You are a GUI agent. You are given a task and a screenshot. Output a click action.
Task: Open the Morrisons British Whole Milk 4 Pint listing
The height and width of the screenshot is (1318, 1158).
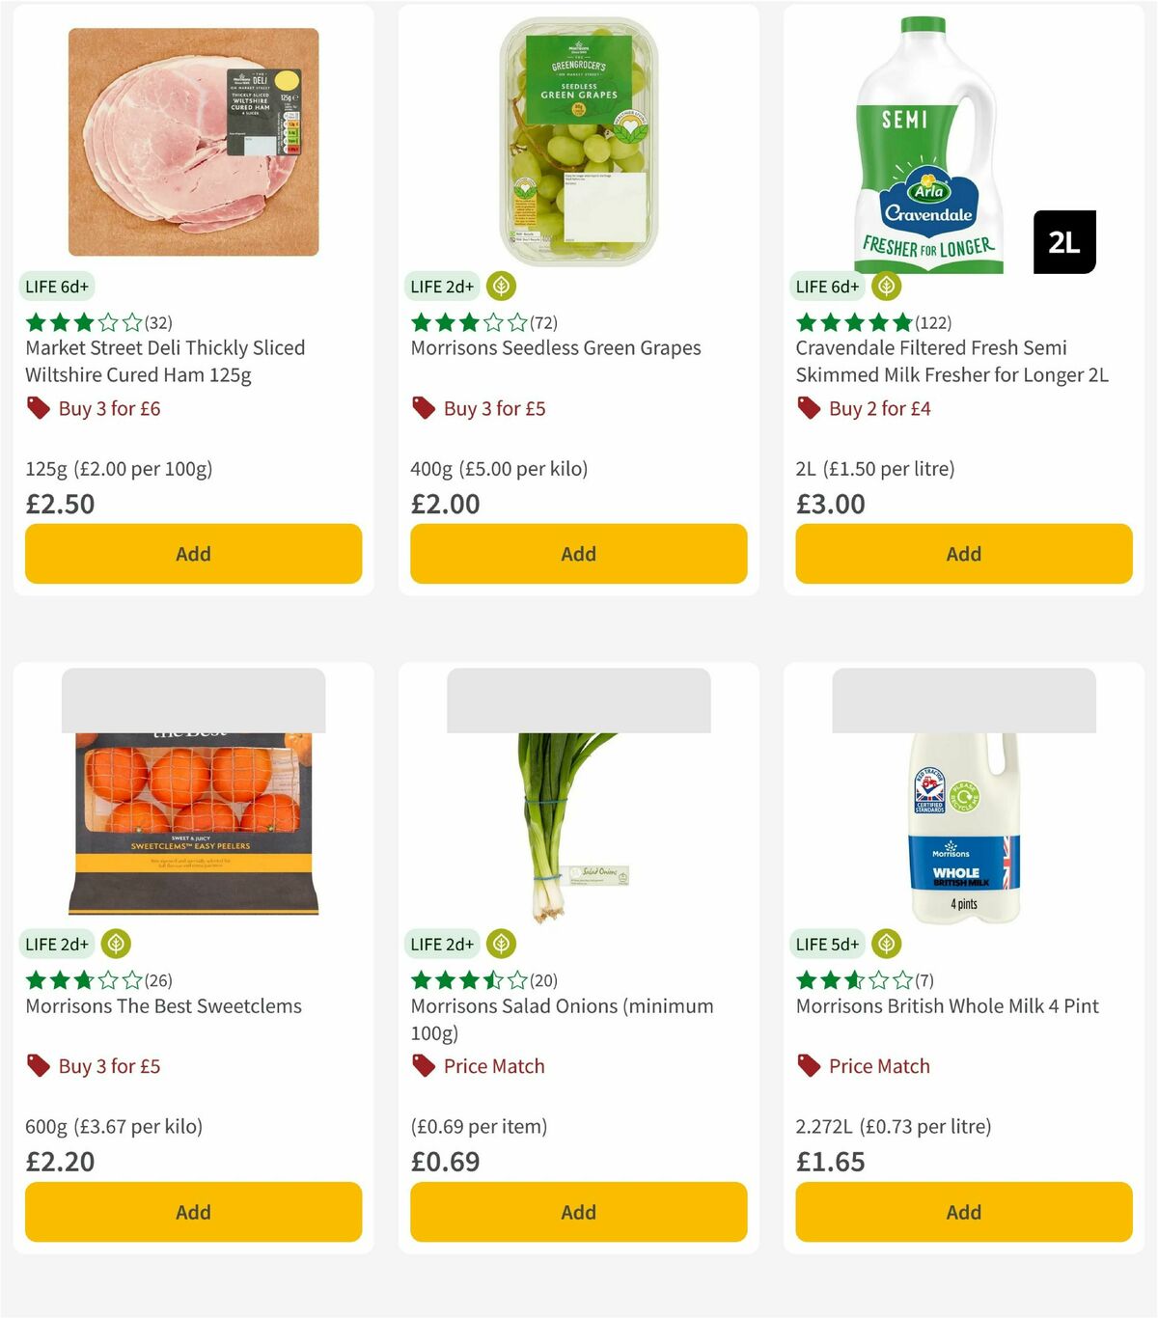pos(947,1005)
